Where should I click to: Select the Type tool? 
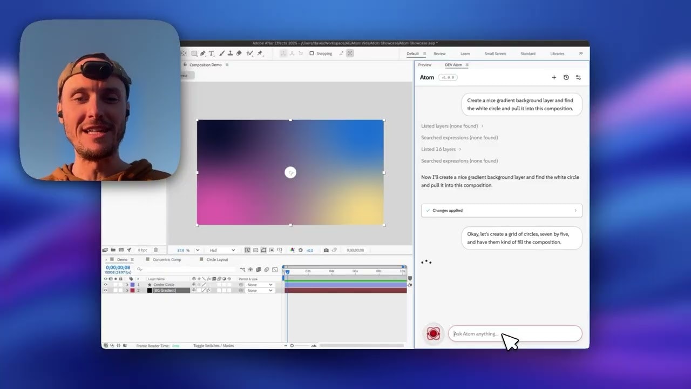[x=211, y=53]
